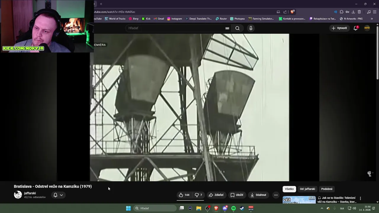Open Spotify from the taskbar
The image size is (379, 213).
(233, 208)
